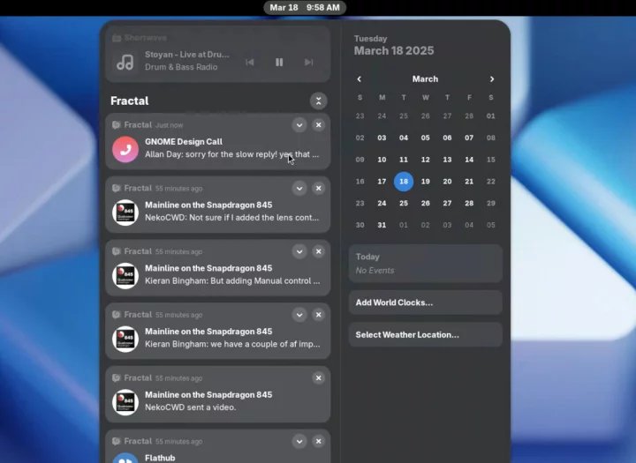Viewport: 636px width, 463px height.
Task: Go to next month in calendar
Action: pos(492,79)
